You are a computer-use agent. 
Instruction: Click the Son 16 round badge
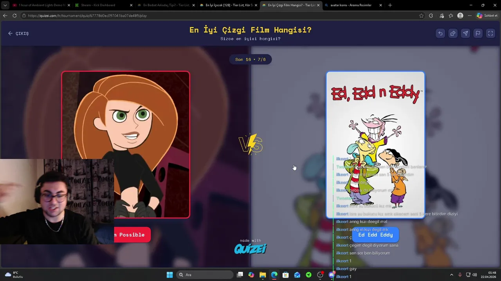coord(250,59)
